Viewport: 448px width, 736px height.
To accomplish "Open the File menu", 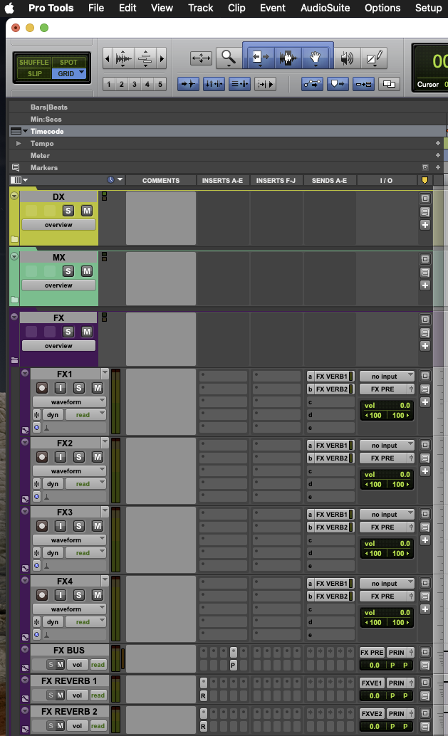I will pos(96,8).
